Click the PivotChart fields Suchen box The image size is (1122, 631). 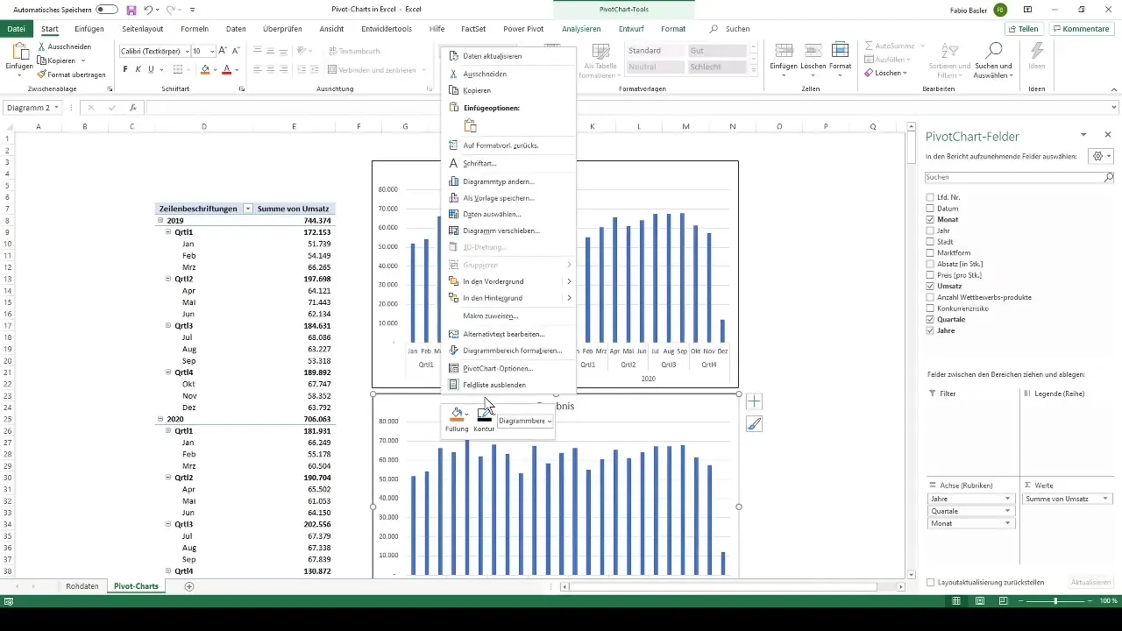coord(1019,177)
